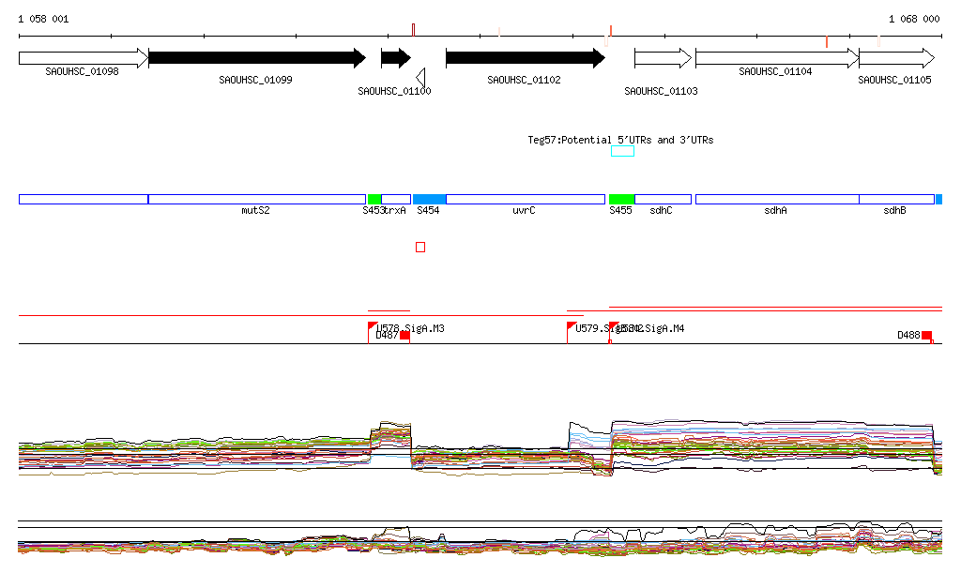Click the sdhB outlined segment
Screen dimensions: 961x573
click(896, 199)
